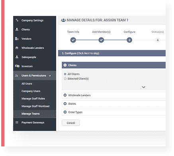Open Manage Staff Roles submenu
This screenshot has width=174, height=156.
coord(33,99)
